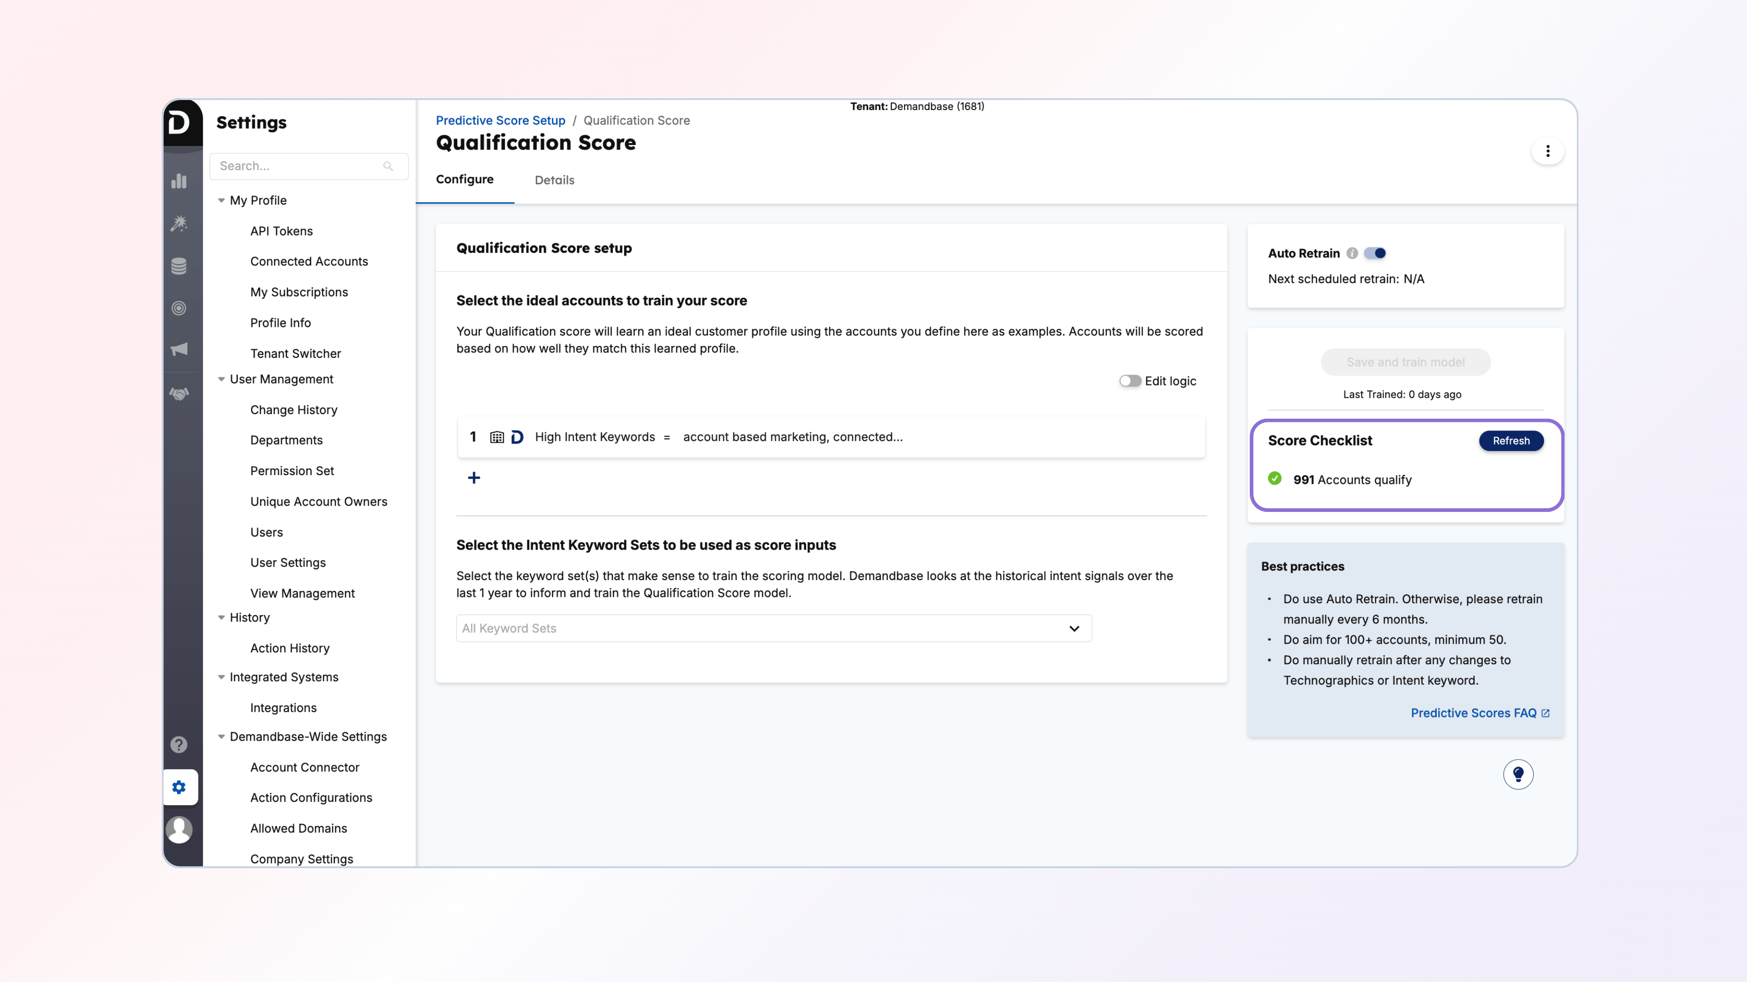This screenshot has height=982, width=1747.
Task: Click the target bullseye sidebar icon
Action: pyautogui.click(x=179, y=308)
